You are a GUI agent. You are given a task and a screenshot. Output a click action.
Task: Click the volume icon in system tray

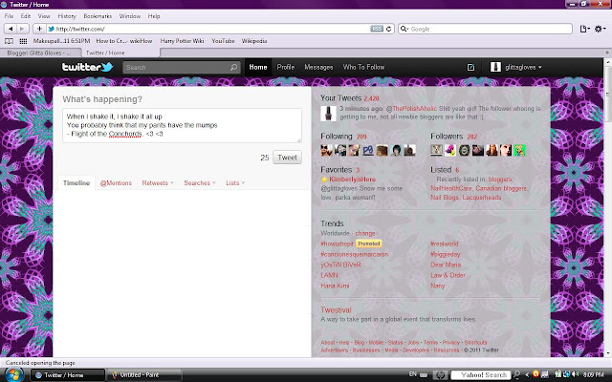pos(576,374)
